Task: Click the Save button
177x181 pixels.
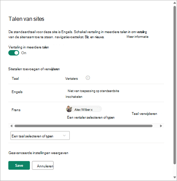Action: (19, 165)
